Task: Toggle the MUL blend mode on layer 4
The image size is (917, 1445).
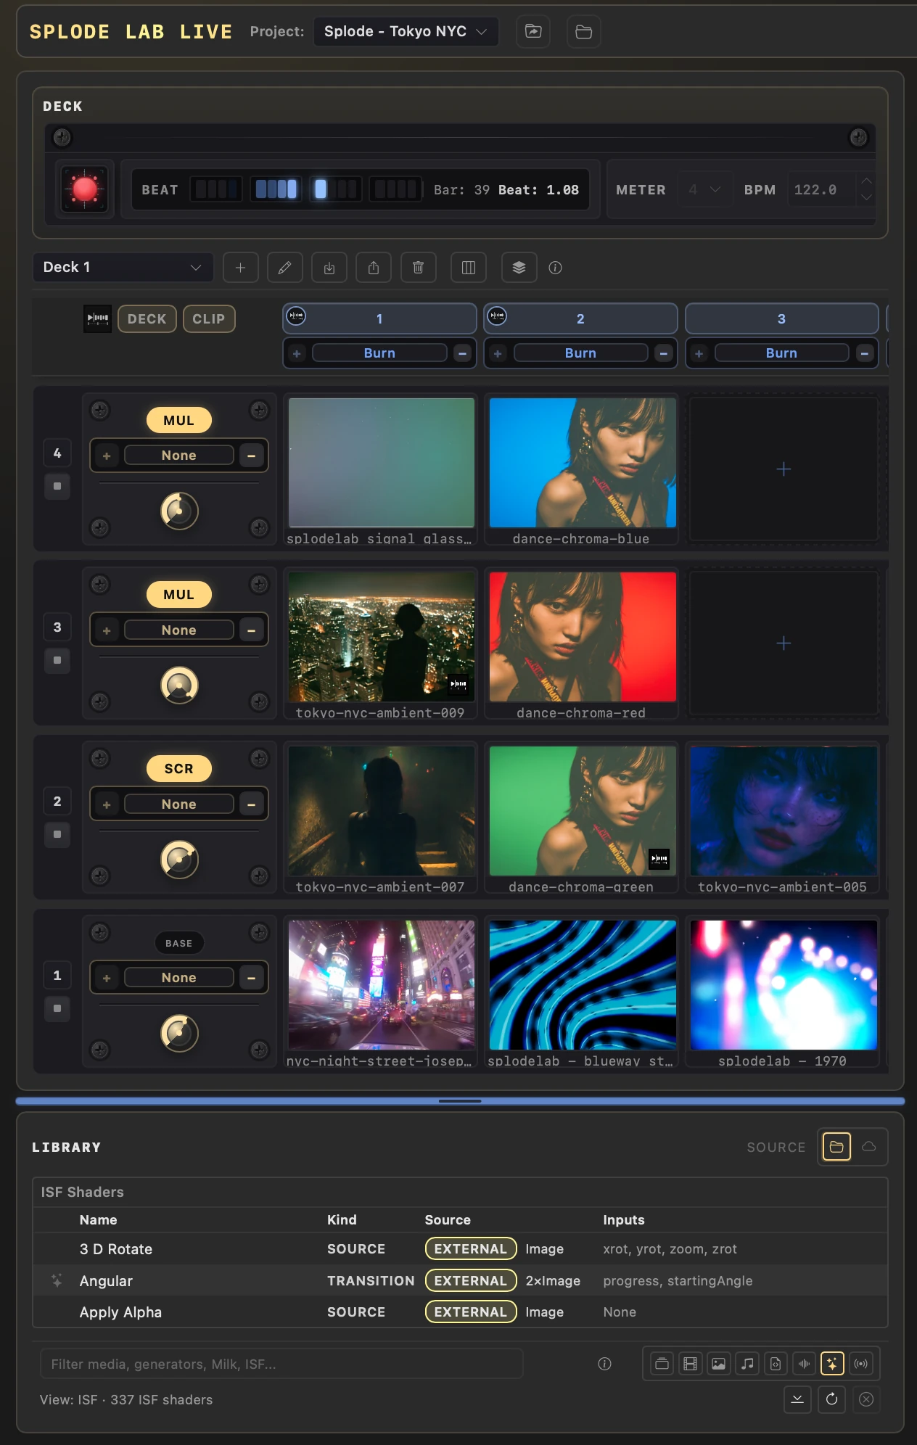Action: pyautogui.click(x=179, y=420)
